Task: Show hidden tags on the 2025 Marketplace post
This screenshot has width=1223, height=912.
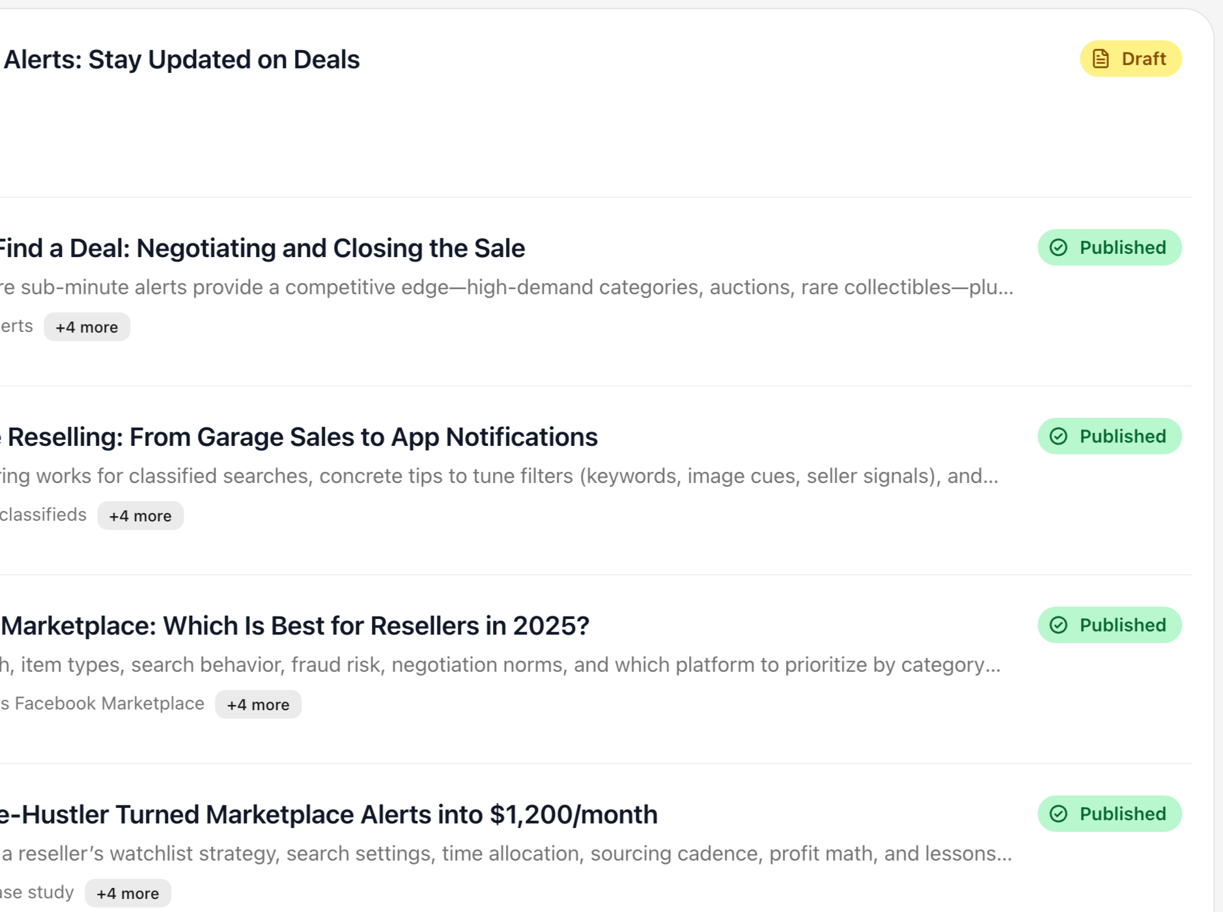Action: point(258,704)
